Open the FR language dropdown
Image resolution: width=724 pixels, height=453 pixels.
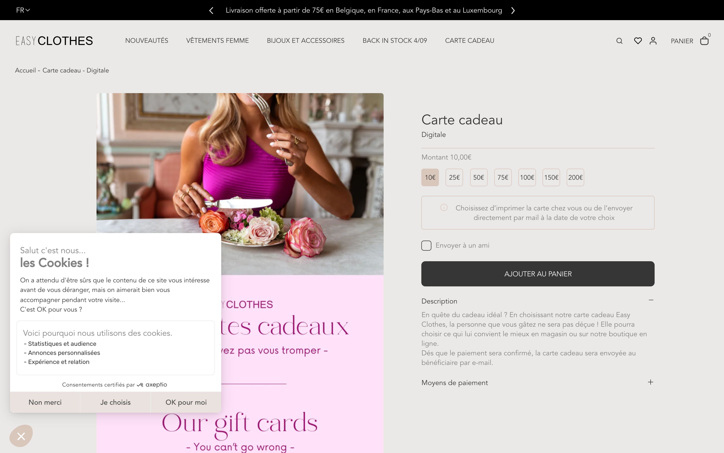pos(23,10)
